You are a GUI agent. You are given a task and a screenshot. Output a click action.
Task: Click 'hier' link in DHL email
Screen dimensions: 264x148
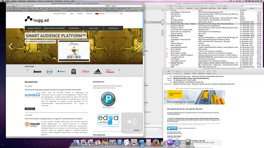(212, 88)
